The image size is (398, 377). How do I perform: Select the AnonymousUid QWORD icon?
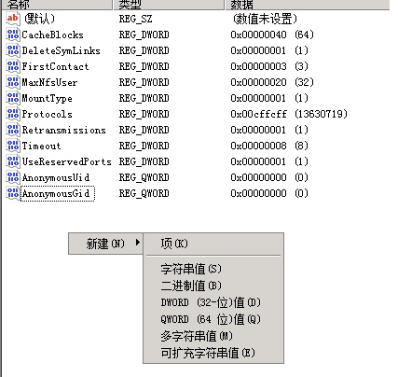13,177
